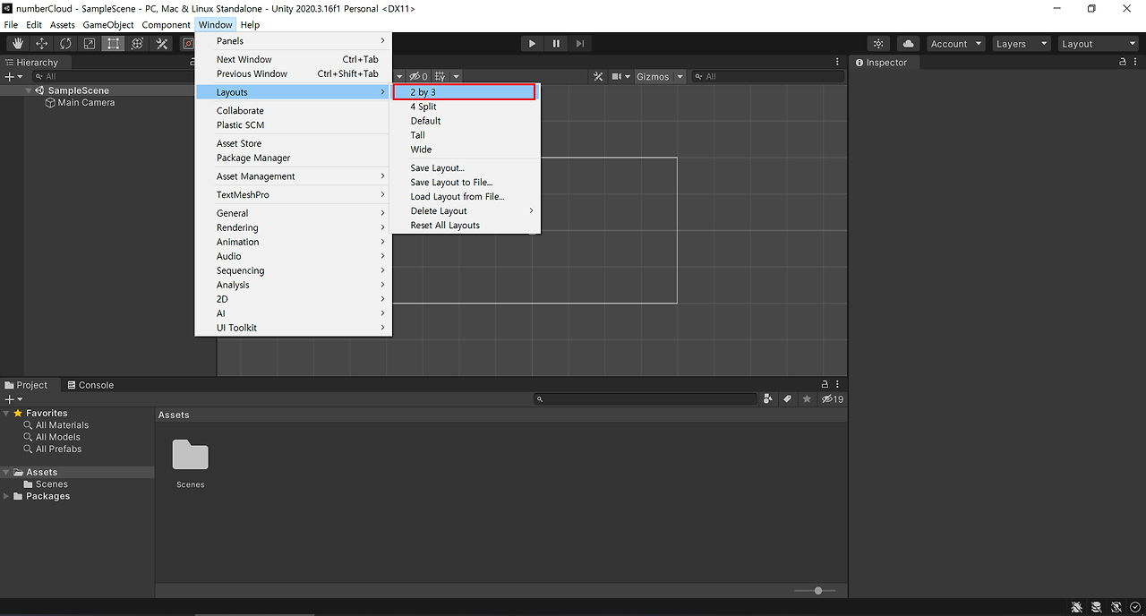
Task: Choose Tall layout
Action: point(466,135)
